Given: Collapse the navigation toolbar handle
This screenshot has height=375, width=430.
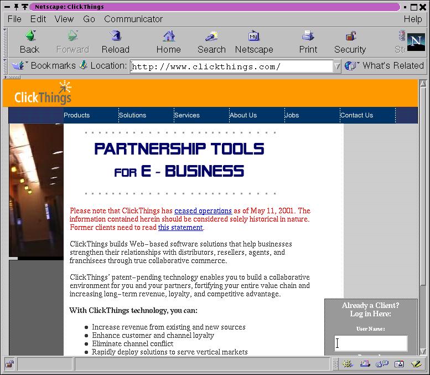Looking at the screenshot, I should tap(4, 42).
